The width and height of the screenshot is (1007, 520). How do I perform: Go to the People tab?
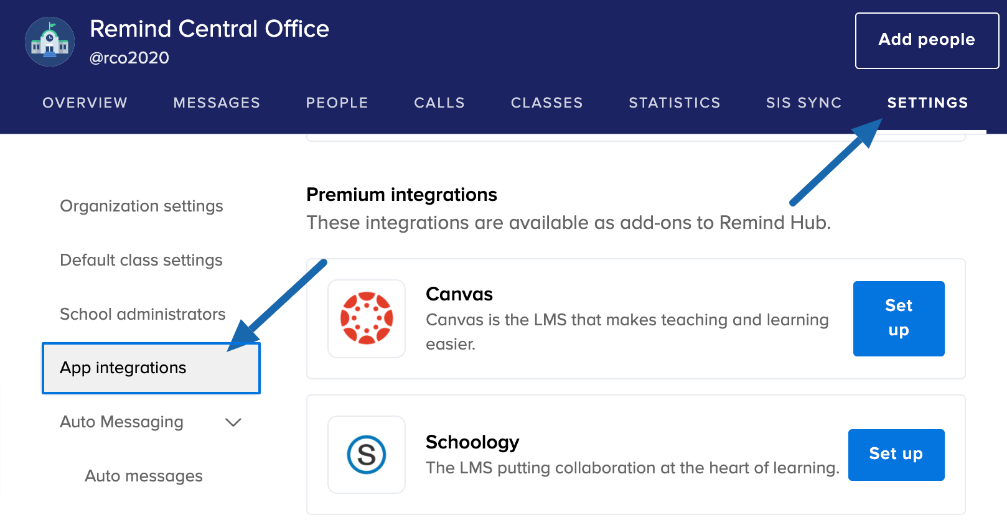pos(337,103)
